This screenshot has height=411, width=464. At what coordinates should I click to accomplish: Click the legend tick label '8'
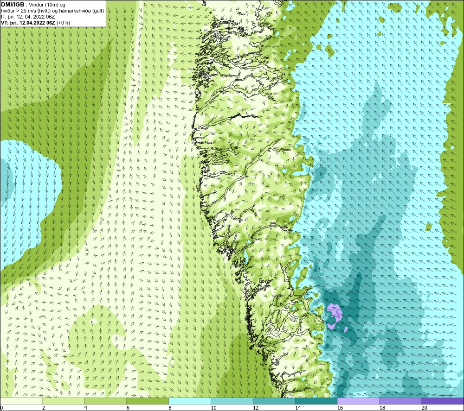click(x=170, y=408)
